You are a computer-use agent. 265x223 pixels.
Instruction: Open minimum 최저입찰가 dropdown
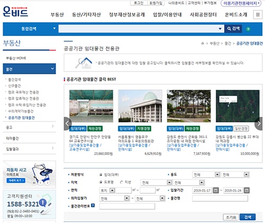114,199
